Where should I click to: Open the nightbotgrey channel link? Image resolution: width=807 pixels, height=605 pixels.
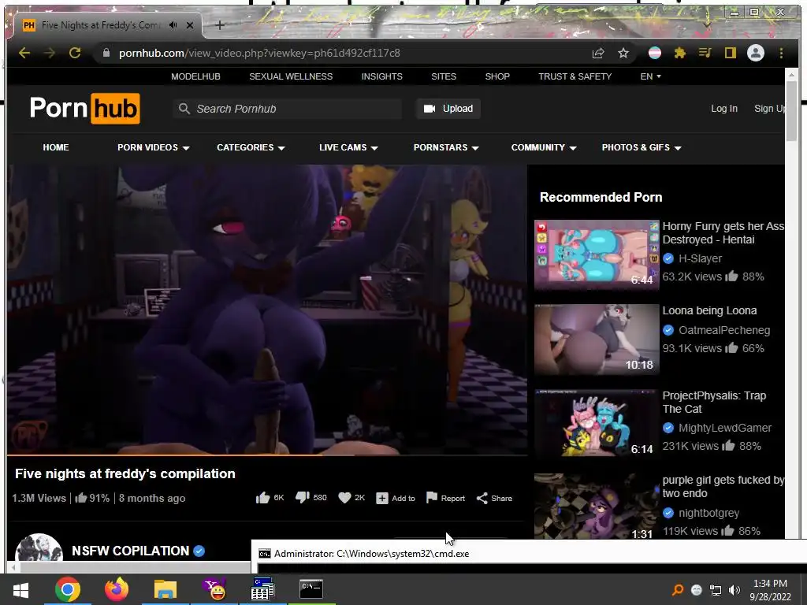point(708,513)
